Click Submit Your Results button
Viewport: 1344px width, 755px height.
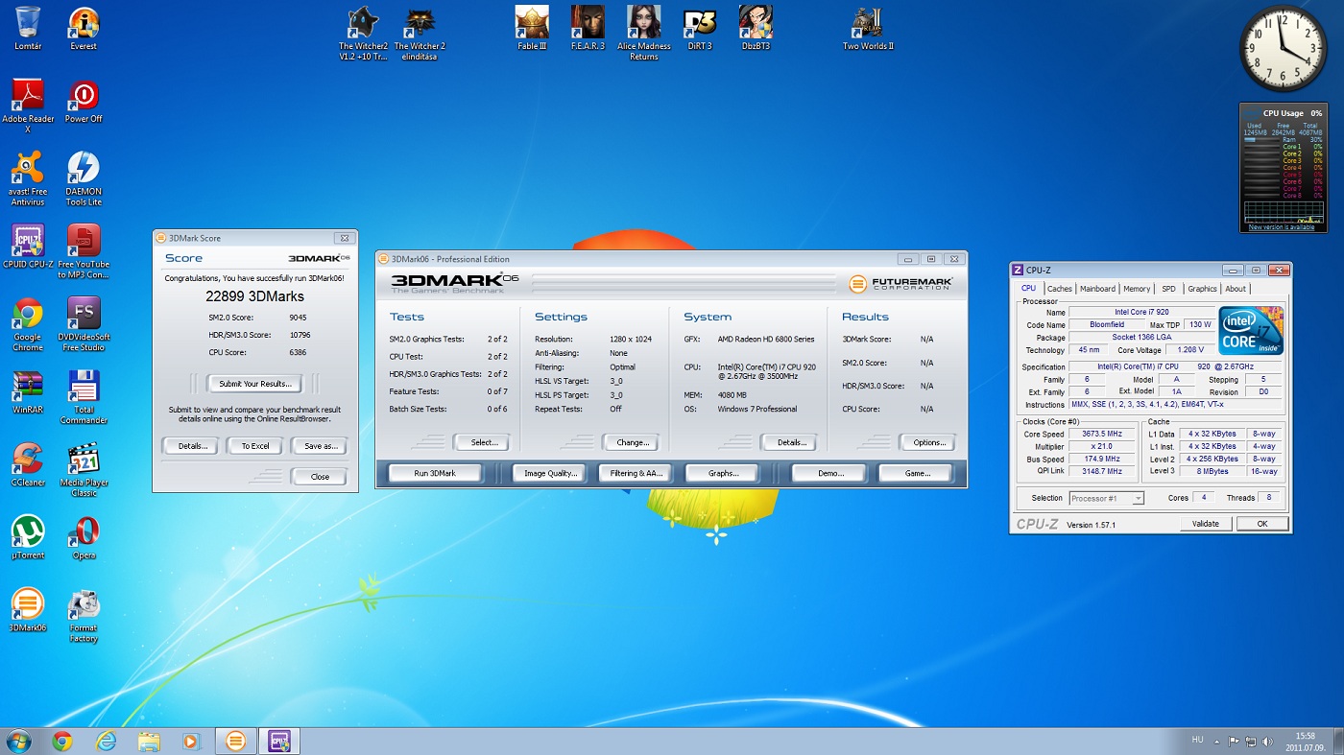(x=254, y=384)
